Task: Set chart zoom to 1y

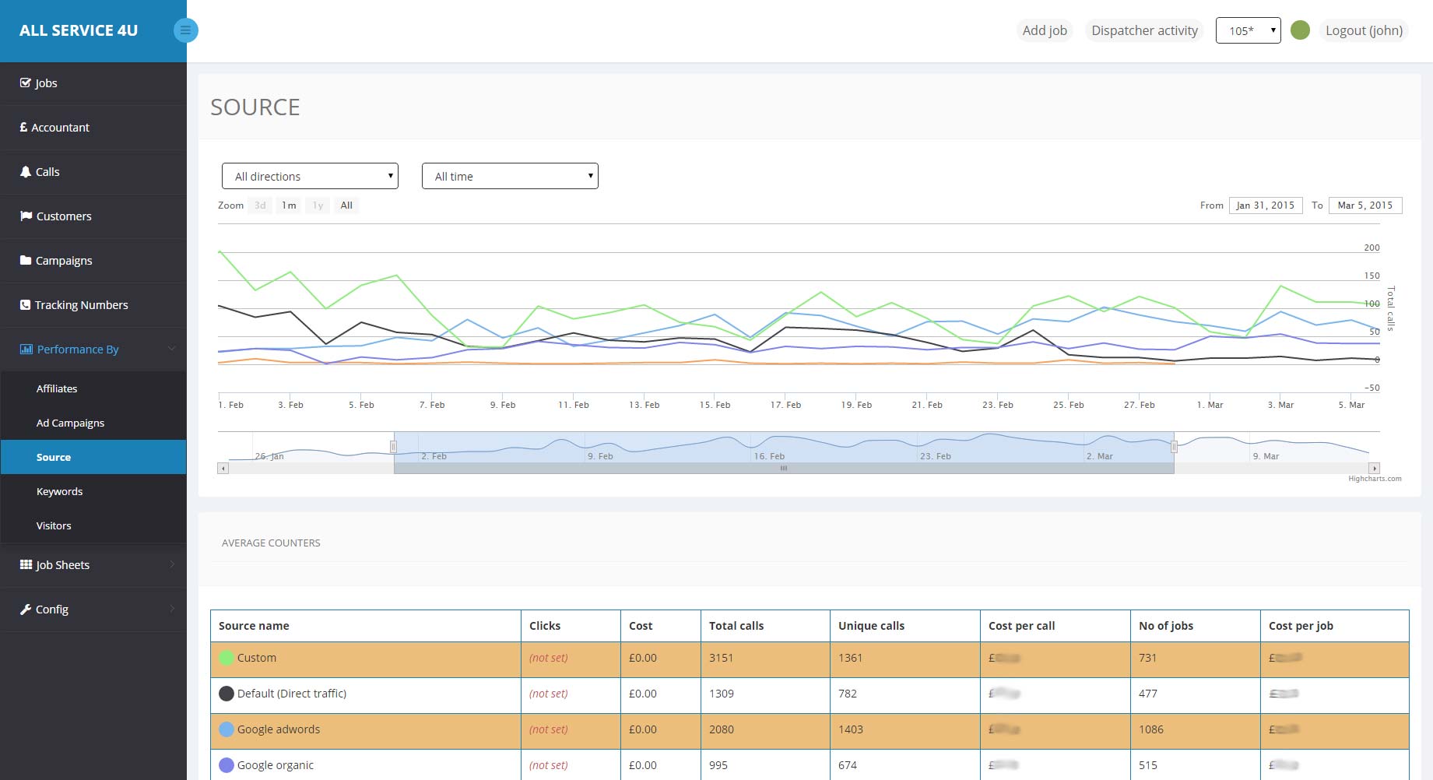Action: pyautogui.click(x=318, y=206)
